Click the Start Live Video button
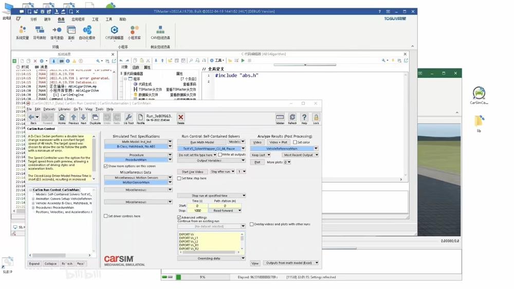514x289 pixels. [x=192, y=172]
